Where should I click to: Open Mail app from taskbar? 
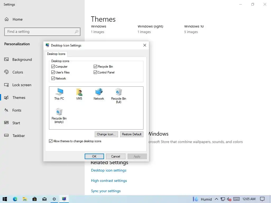44,199
